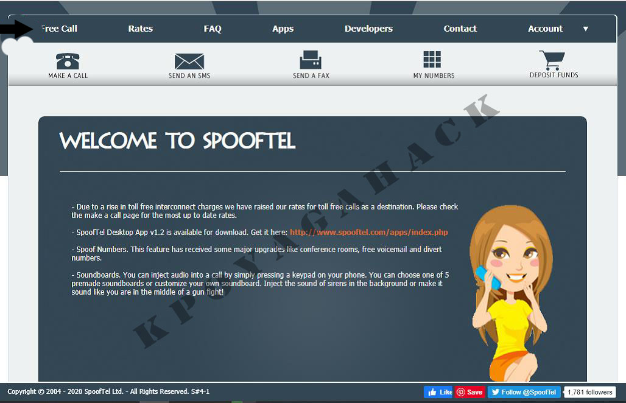Click the Soundboards announcement paragraph

click(260, 283)
